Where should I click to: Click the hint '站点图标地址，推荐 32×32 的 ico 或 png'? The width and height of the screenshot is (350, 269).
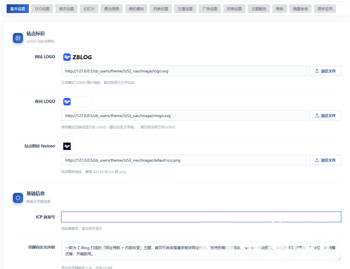[93, 172]
